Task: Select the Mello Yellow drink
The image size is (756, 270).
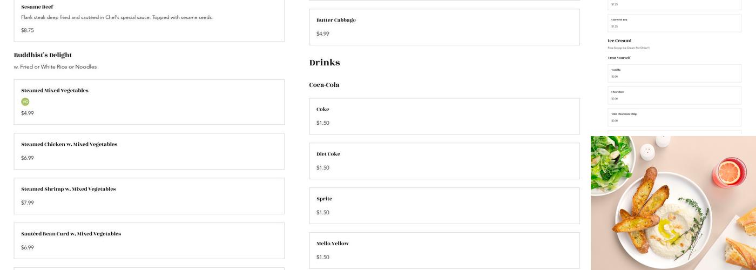Action: point(444,251)
